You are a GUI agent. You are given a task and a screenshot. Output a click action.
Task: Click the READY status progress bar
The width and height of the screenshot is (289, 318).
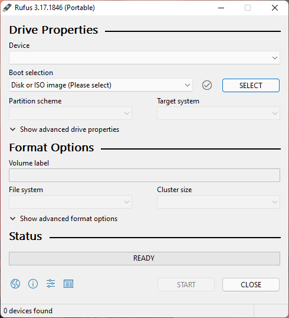pos(144,258)
